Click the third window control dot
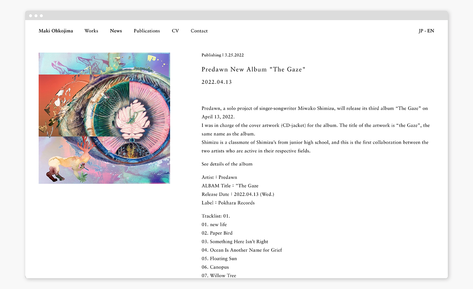Screen dimensions: 473x289 pyautogui.click(x=41, y=16)
